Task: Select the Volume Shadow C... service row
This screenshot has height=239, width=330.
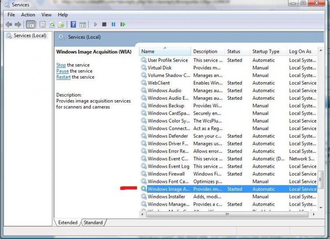Action: [228, 75]
